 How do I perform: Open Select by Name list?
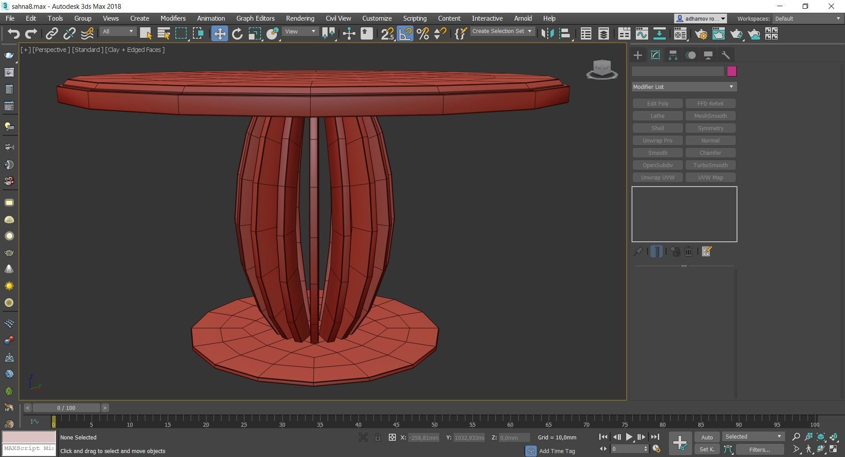(163, 33)
